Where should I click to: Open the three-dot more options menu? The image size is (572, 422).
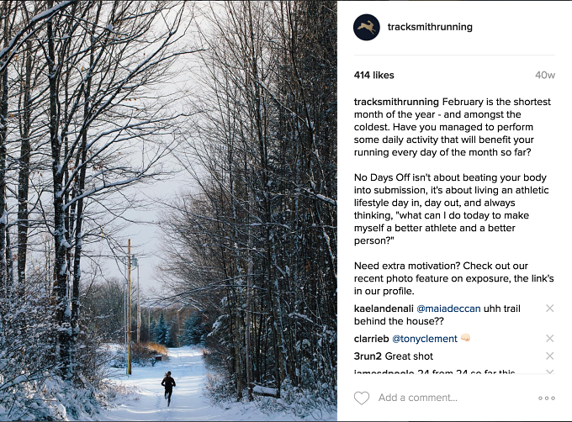[547, 398]
